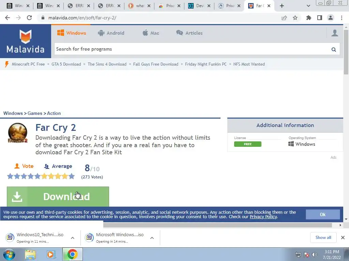Click the Microsoft Windows iso file icon
Image resolution: width=349 pixels, height=261 pixels.
point(89,237)
